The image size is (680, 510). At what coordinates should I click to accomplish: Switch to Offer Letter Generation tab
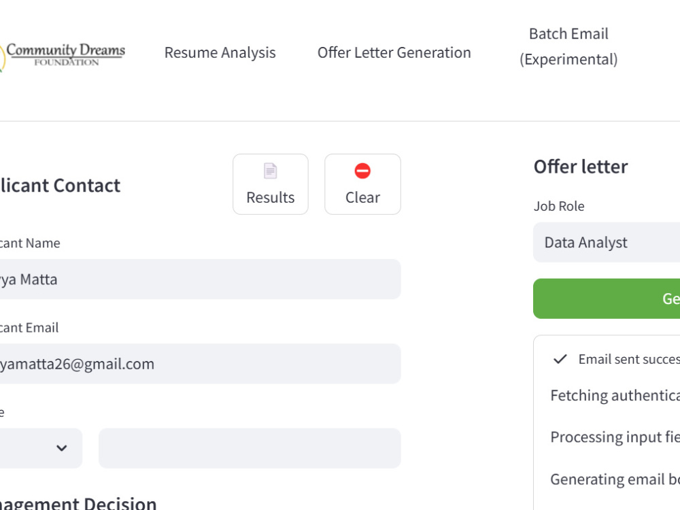tap(394, 52)
